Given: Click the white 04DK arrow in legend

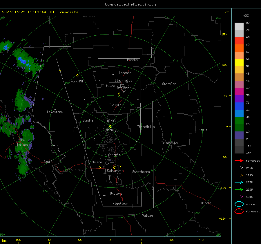Looking at the screenshot, I should [x=239, y=168].
